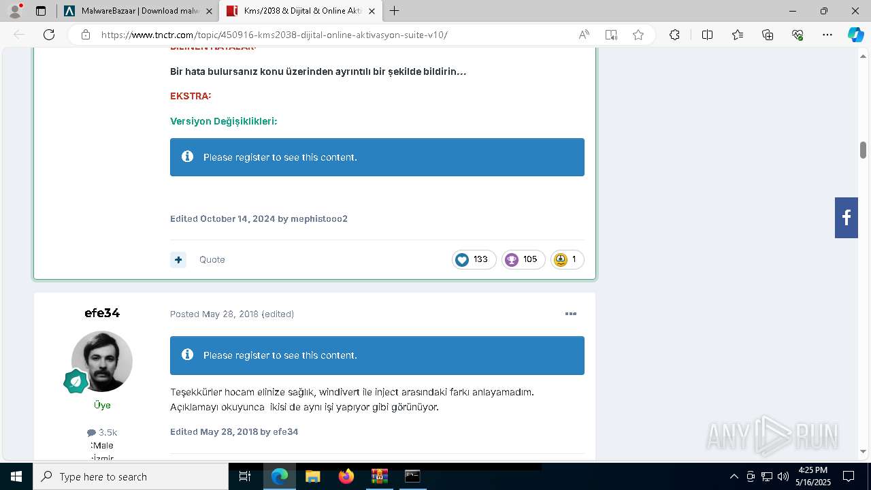The height and width of the screenshot is (490, 871).
Task: Click 'Edited May 28, 2018 by efe34'
Action: click(234, 431)
